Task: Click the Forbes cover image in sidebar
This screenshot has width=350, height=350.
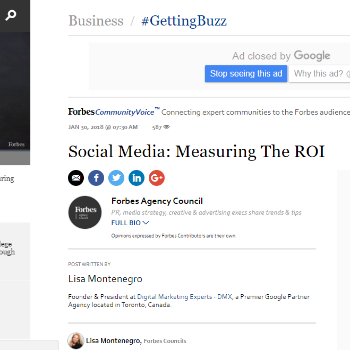Action: (15, 91)
